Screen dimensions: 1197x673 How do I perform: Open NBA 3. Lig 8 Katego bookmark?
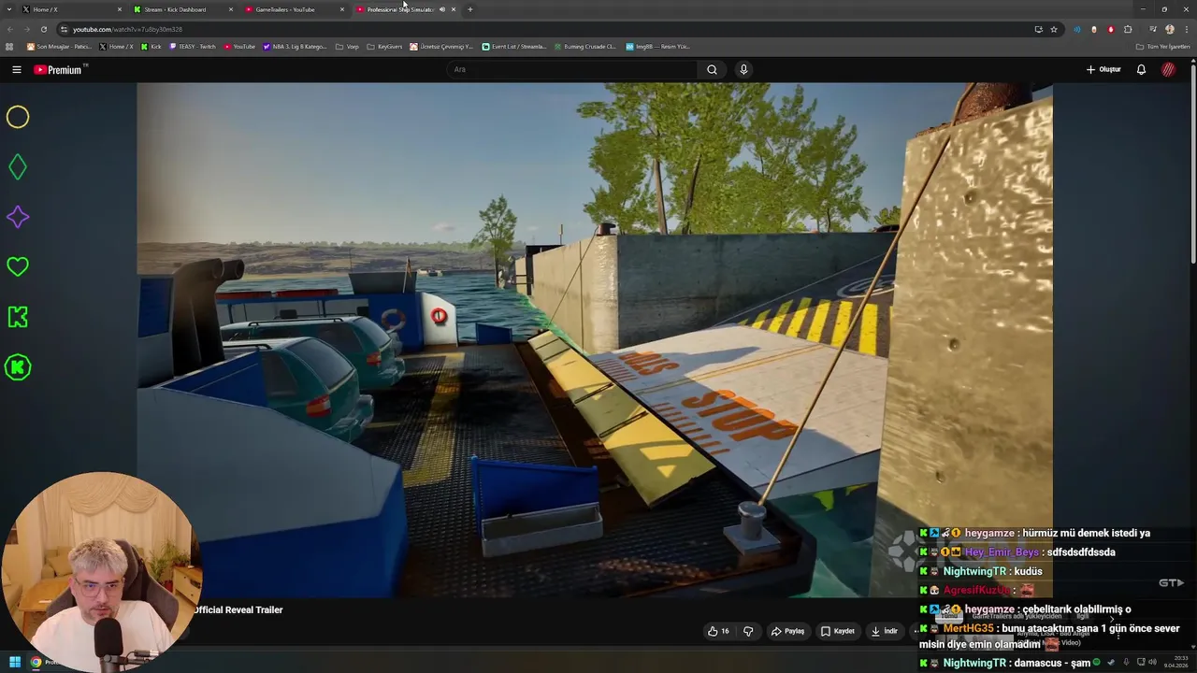coord(296,46)
